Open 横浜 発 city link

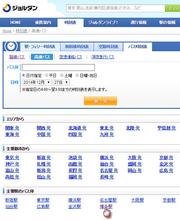107,158
